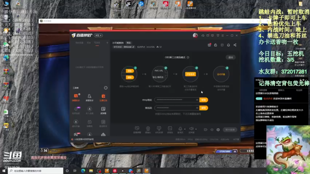This screenshot has width=310, height=174.
Task: Expand speaker options arrow
Action: [x=196, y=129]
